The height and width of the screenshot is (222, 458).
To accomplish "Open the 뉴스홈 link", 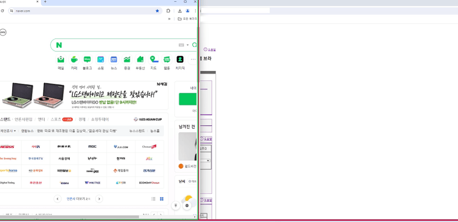I will (155, 131).
